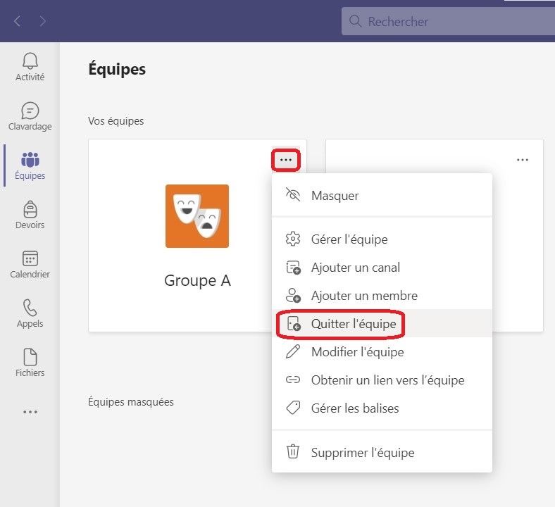Open Clavardage chat in sidebar
Image resolution: width=555 pixels, height=507 pixels.
pyautogui.click(x=30, y=116)
